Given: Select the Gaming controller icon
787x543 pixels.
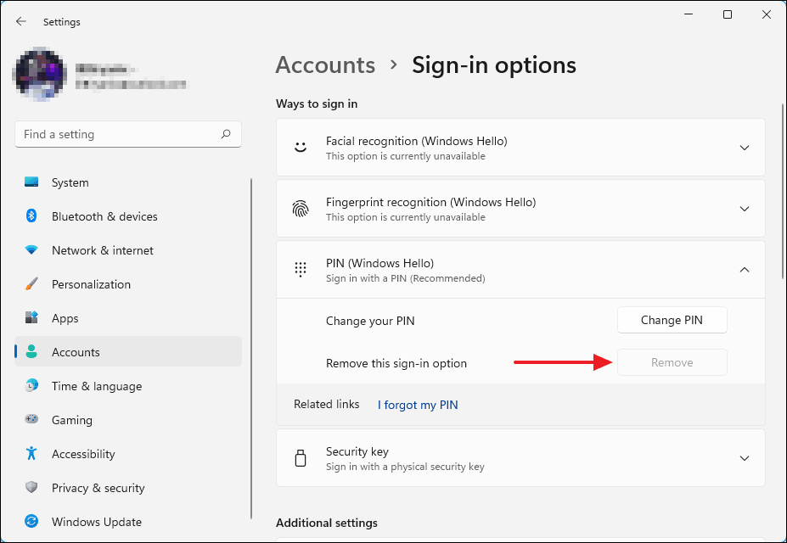Looking at the screenshot, I should [31, 418].
